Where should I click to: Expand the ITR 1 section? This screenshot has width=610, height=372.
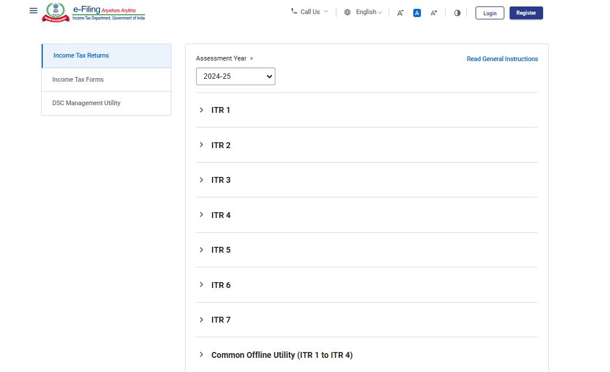221,110
